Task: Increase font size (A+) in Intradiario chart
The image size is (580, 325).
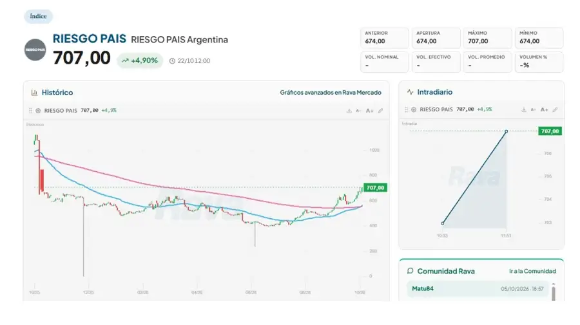Action: (544, 109)
